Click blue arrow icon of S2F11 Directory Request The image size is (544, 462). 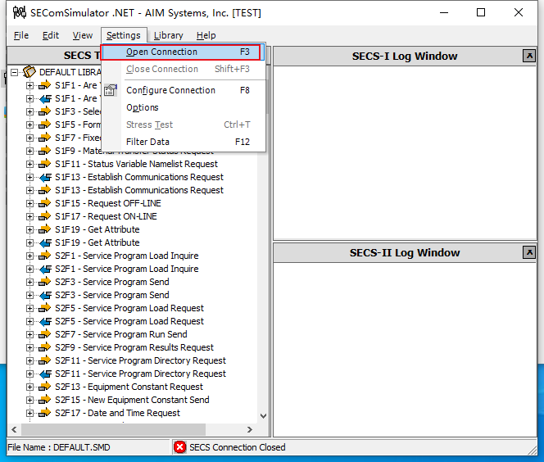[45, 374]
